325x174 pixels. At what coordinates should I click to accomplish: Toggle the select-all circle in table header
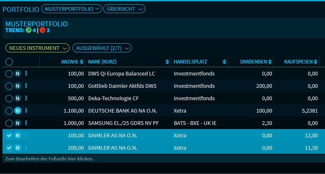click(x=9, y=62)
